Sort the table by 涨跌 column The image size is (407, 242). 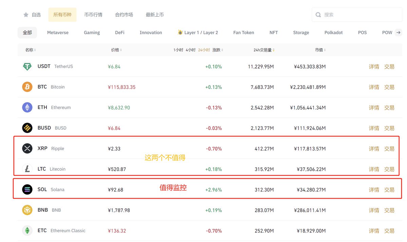tap(218, 50)
